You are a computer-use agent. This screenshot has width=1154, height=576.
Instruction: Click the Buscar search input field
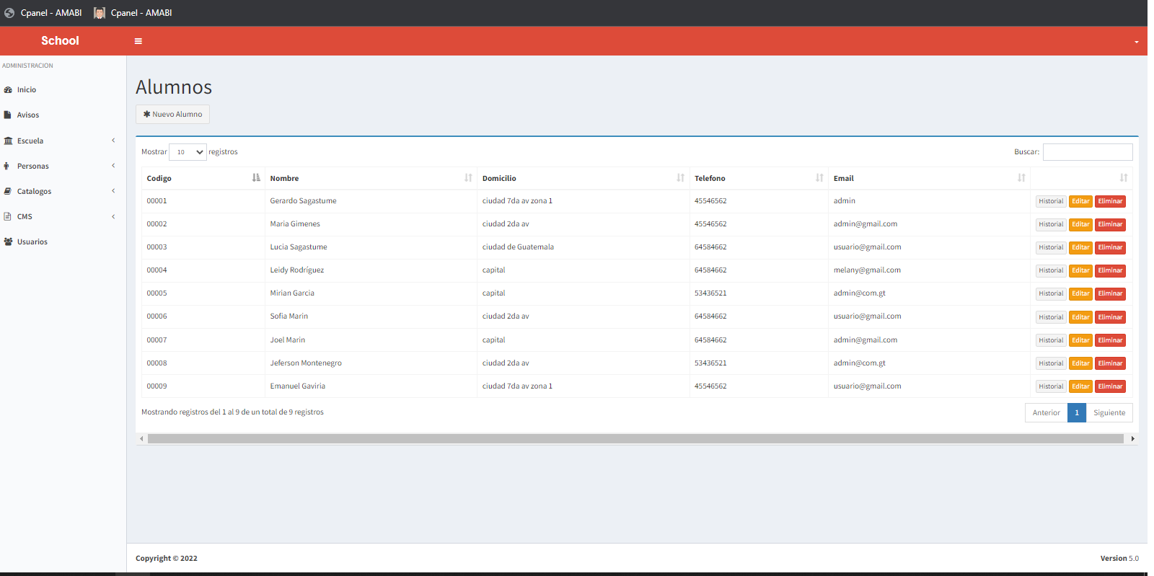pos(1088,152)
